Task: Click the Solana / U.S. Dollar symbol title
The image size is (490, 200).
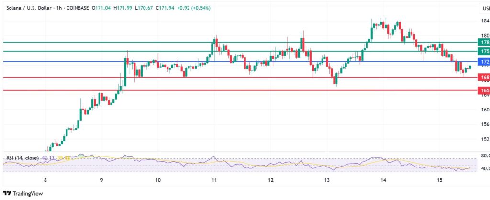Action: 28,8
